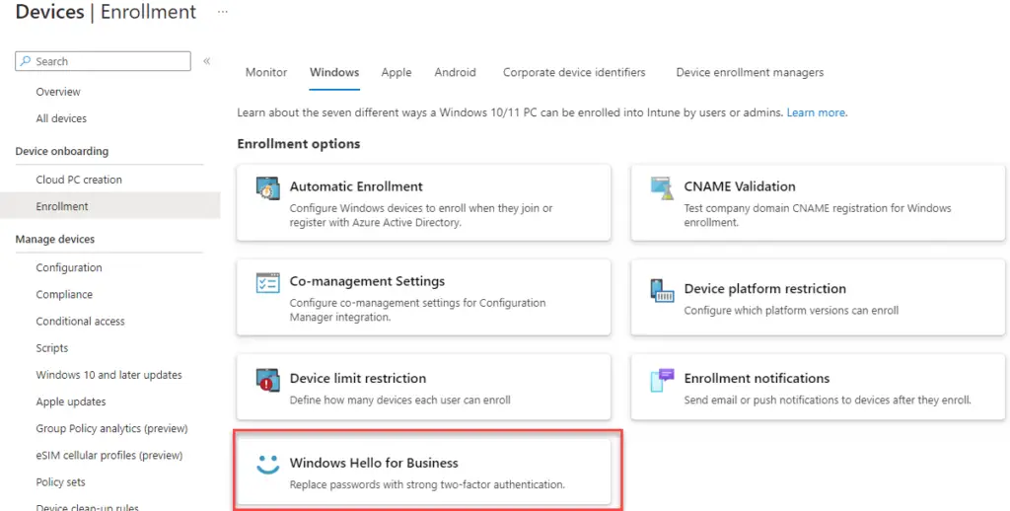Go to Overview in sidebar

coord(58,92)
